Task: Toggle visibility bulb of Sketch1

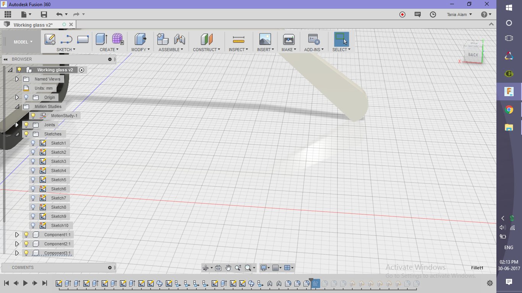Action: [33, 143]
